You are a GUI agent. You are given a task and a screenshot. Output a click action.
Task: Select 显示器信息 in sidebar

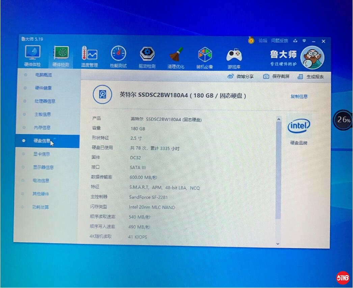(44, 167)
